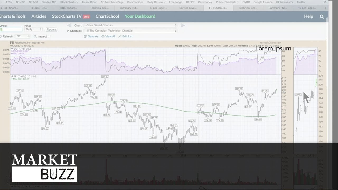Screen dimensions: 338x190
Task: Open the $TSX bookmark
Action: 9,2
